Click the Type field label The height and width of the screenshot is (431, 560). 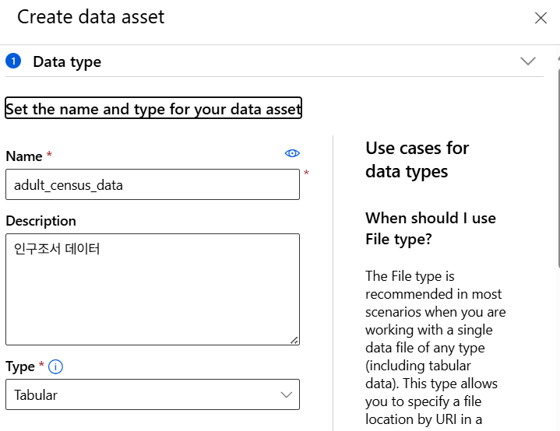(20, 366)
